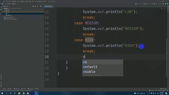
Task: Open the Main run configuration dropdown
Action: (145, 4)
